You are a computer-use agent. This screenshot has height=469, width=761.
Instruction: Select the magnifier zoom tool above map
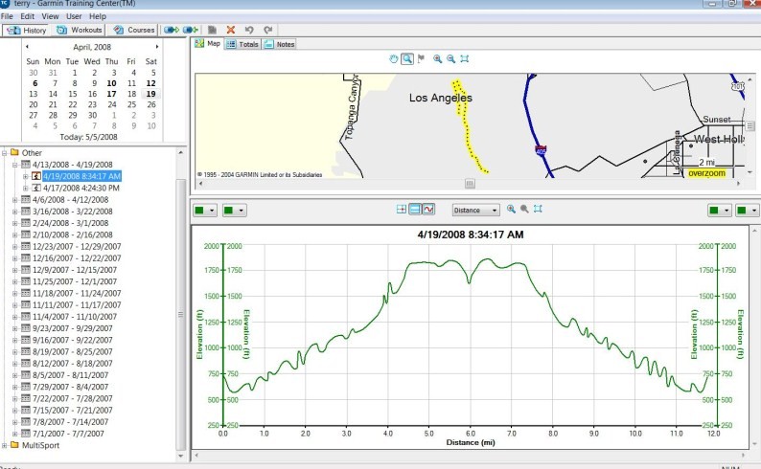[407, 59]
